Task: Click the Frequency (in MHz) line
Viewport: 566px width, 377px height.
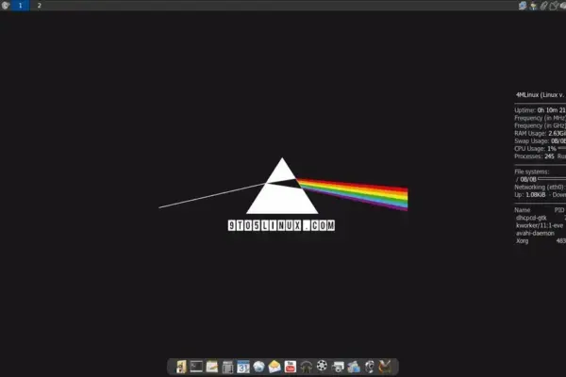Action: point(540,118)
